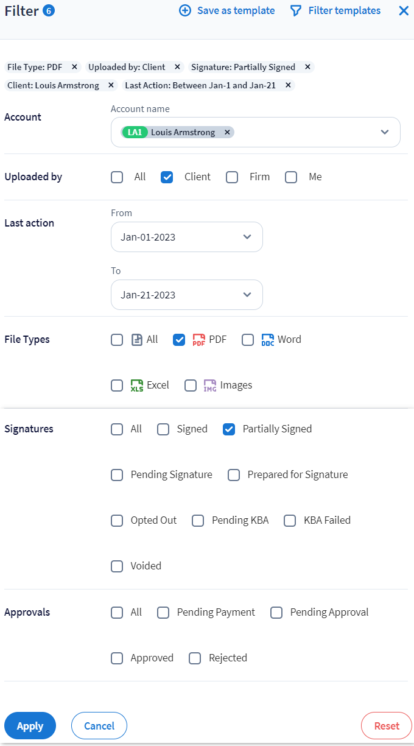The height and width of the screenshot is (746, 414).
Task: Remove Louis Armstrong from Account name field
Action: (x=227, y=132)
